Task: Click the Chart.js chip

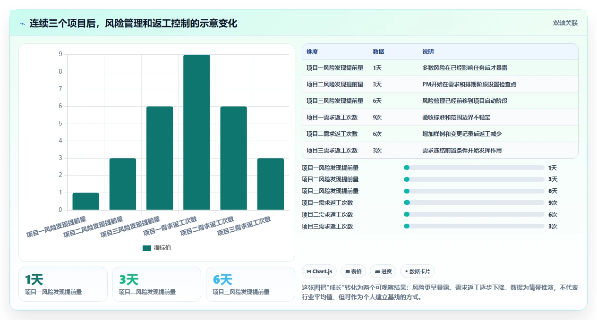Action: coord(319,271)
